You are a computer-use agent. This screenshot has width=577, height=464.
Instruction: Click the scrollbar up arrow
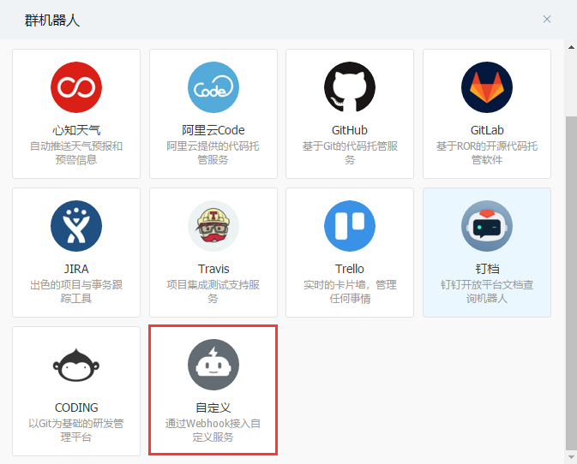point(571,47)
